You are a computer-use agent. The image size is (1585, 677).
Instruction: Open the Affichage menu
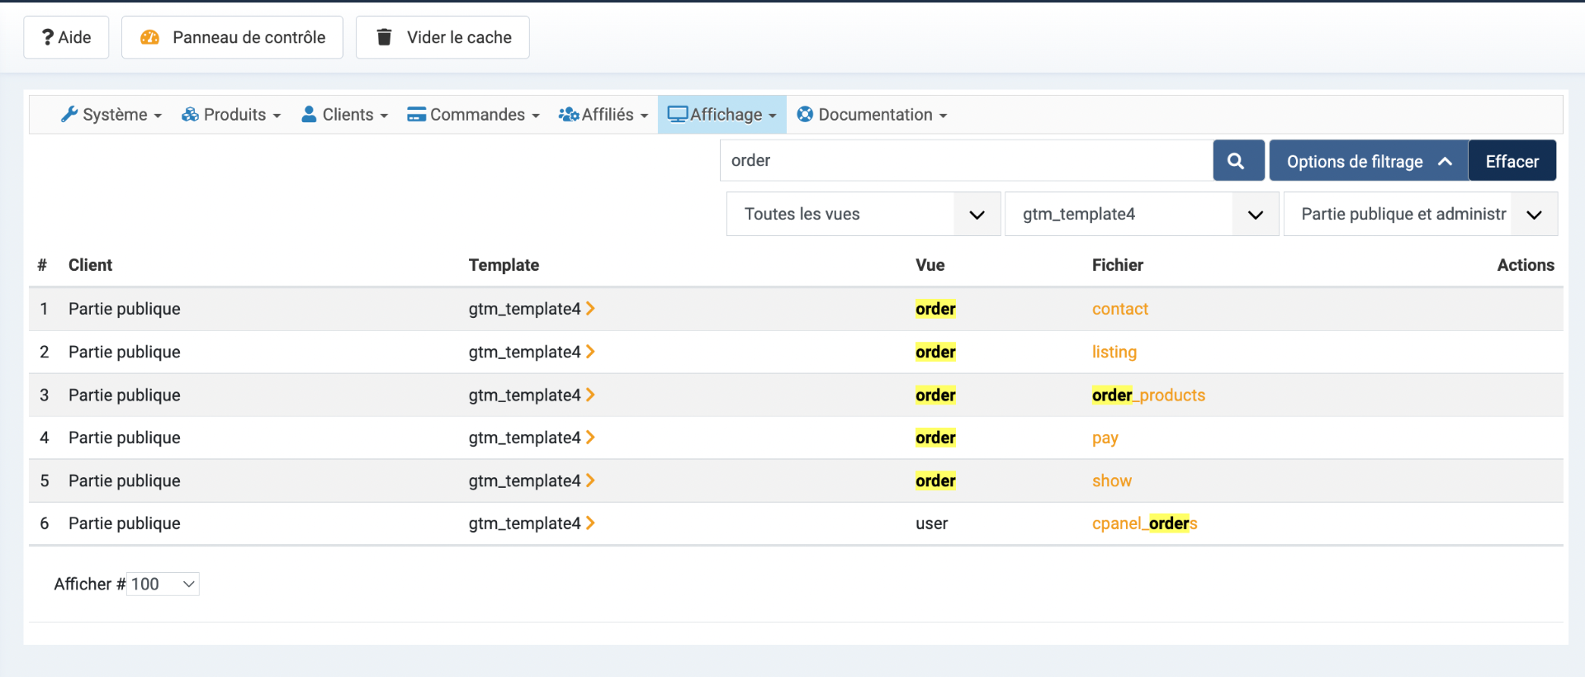[x=722, y=115]
